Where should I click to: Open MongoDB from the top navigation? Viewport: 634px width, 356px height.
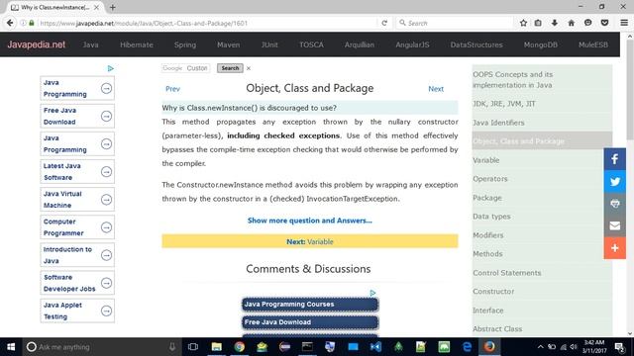[x=541, y=44]
